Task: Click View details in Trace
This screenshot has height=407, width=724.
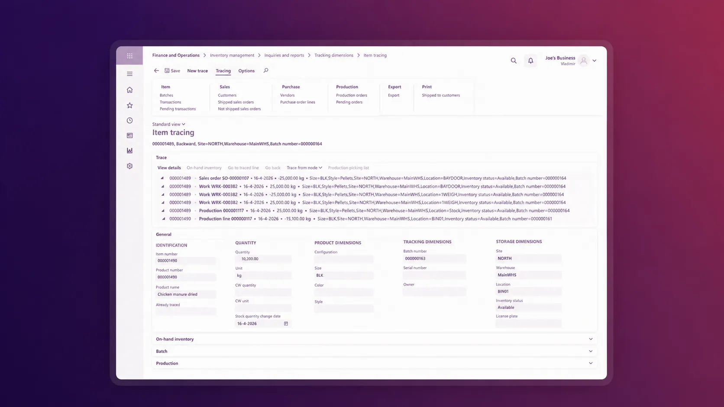Action: point(169,168)
